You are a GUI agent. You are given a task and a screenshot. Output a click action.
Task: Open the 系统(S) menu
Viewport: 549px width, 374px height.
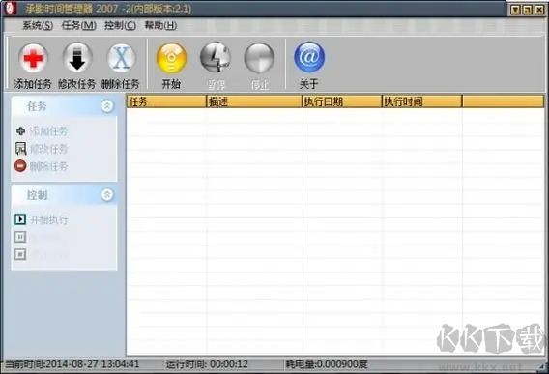[x=38, y=25]
